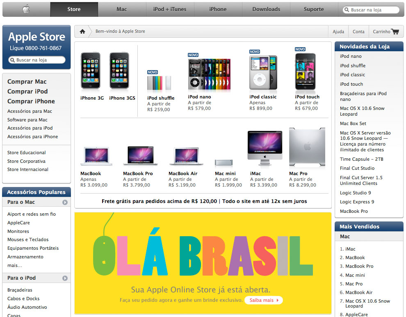Click the magnifier icon in sidebar search
The image size is (406, 317).
12,60
